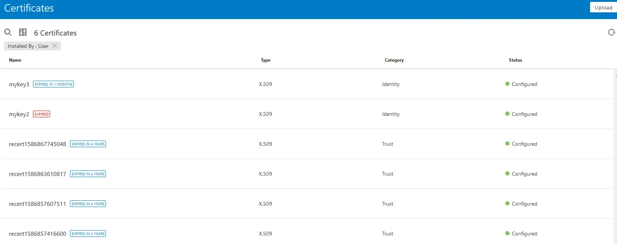Sort by the Name column header

coord(15,60)
